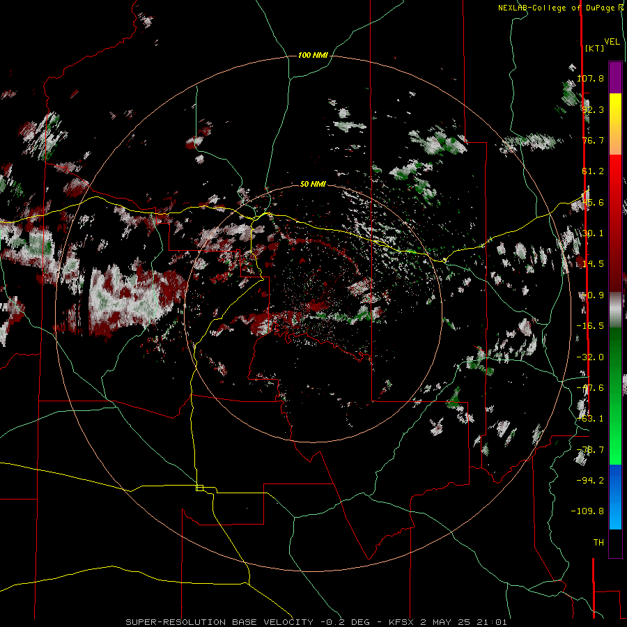Click the purple segment atop the velocity color bar

click(615, 77)
